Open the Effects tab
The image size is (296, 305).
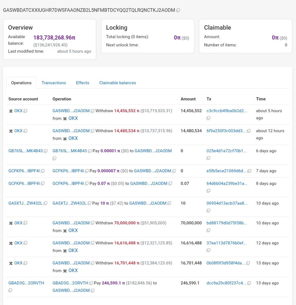(x=83, y=83)
